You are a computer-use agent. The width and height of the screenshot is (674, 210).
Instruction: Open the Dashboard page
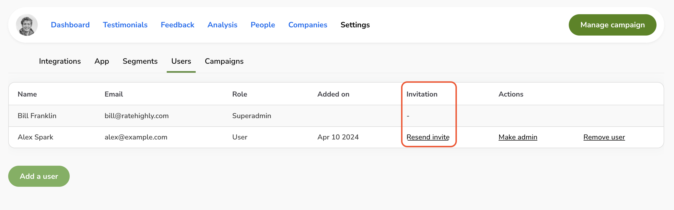(x=70, y=25)
